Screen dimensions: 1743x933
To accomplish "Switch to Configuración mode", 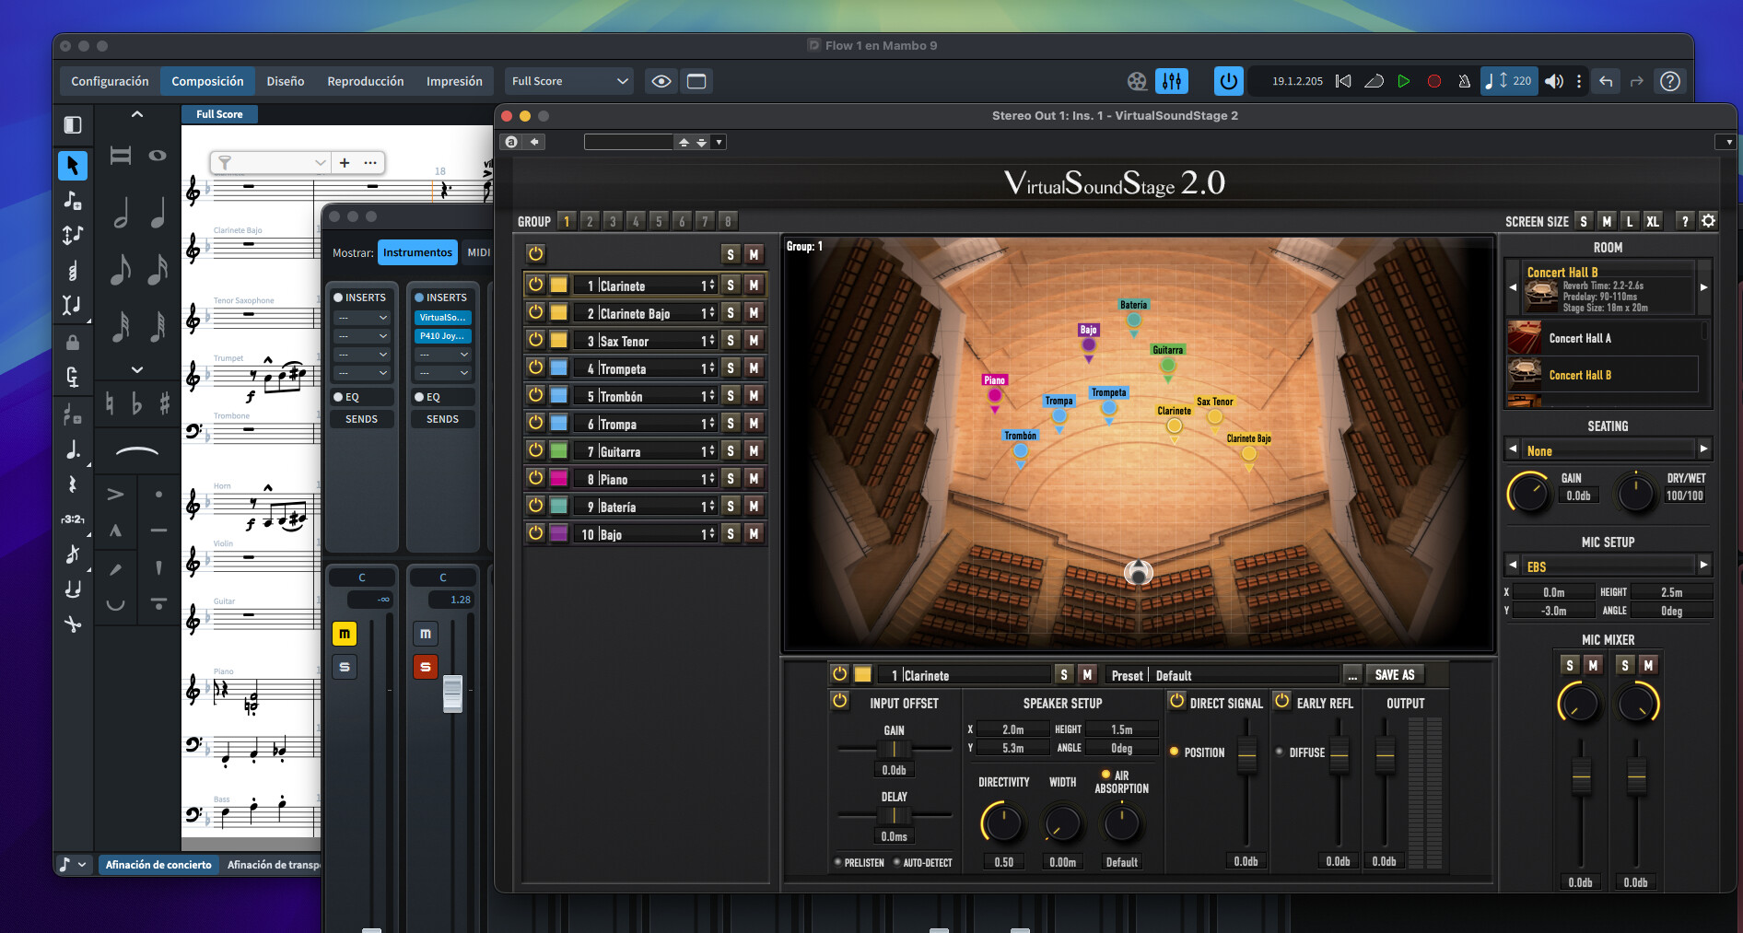I will coord(110,81).
